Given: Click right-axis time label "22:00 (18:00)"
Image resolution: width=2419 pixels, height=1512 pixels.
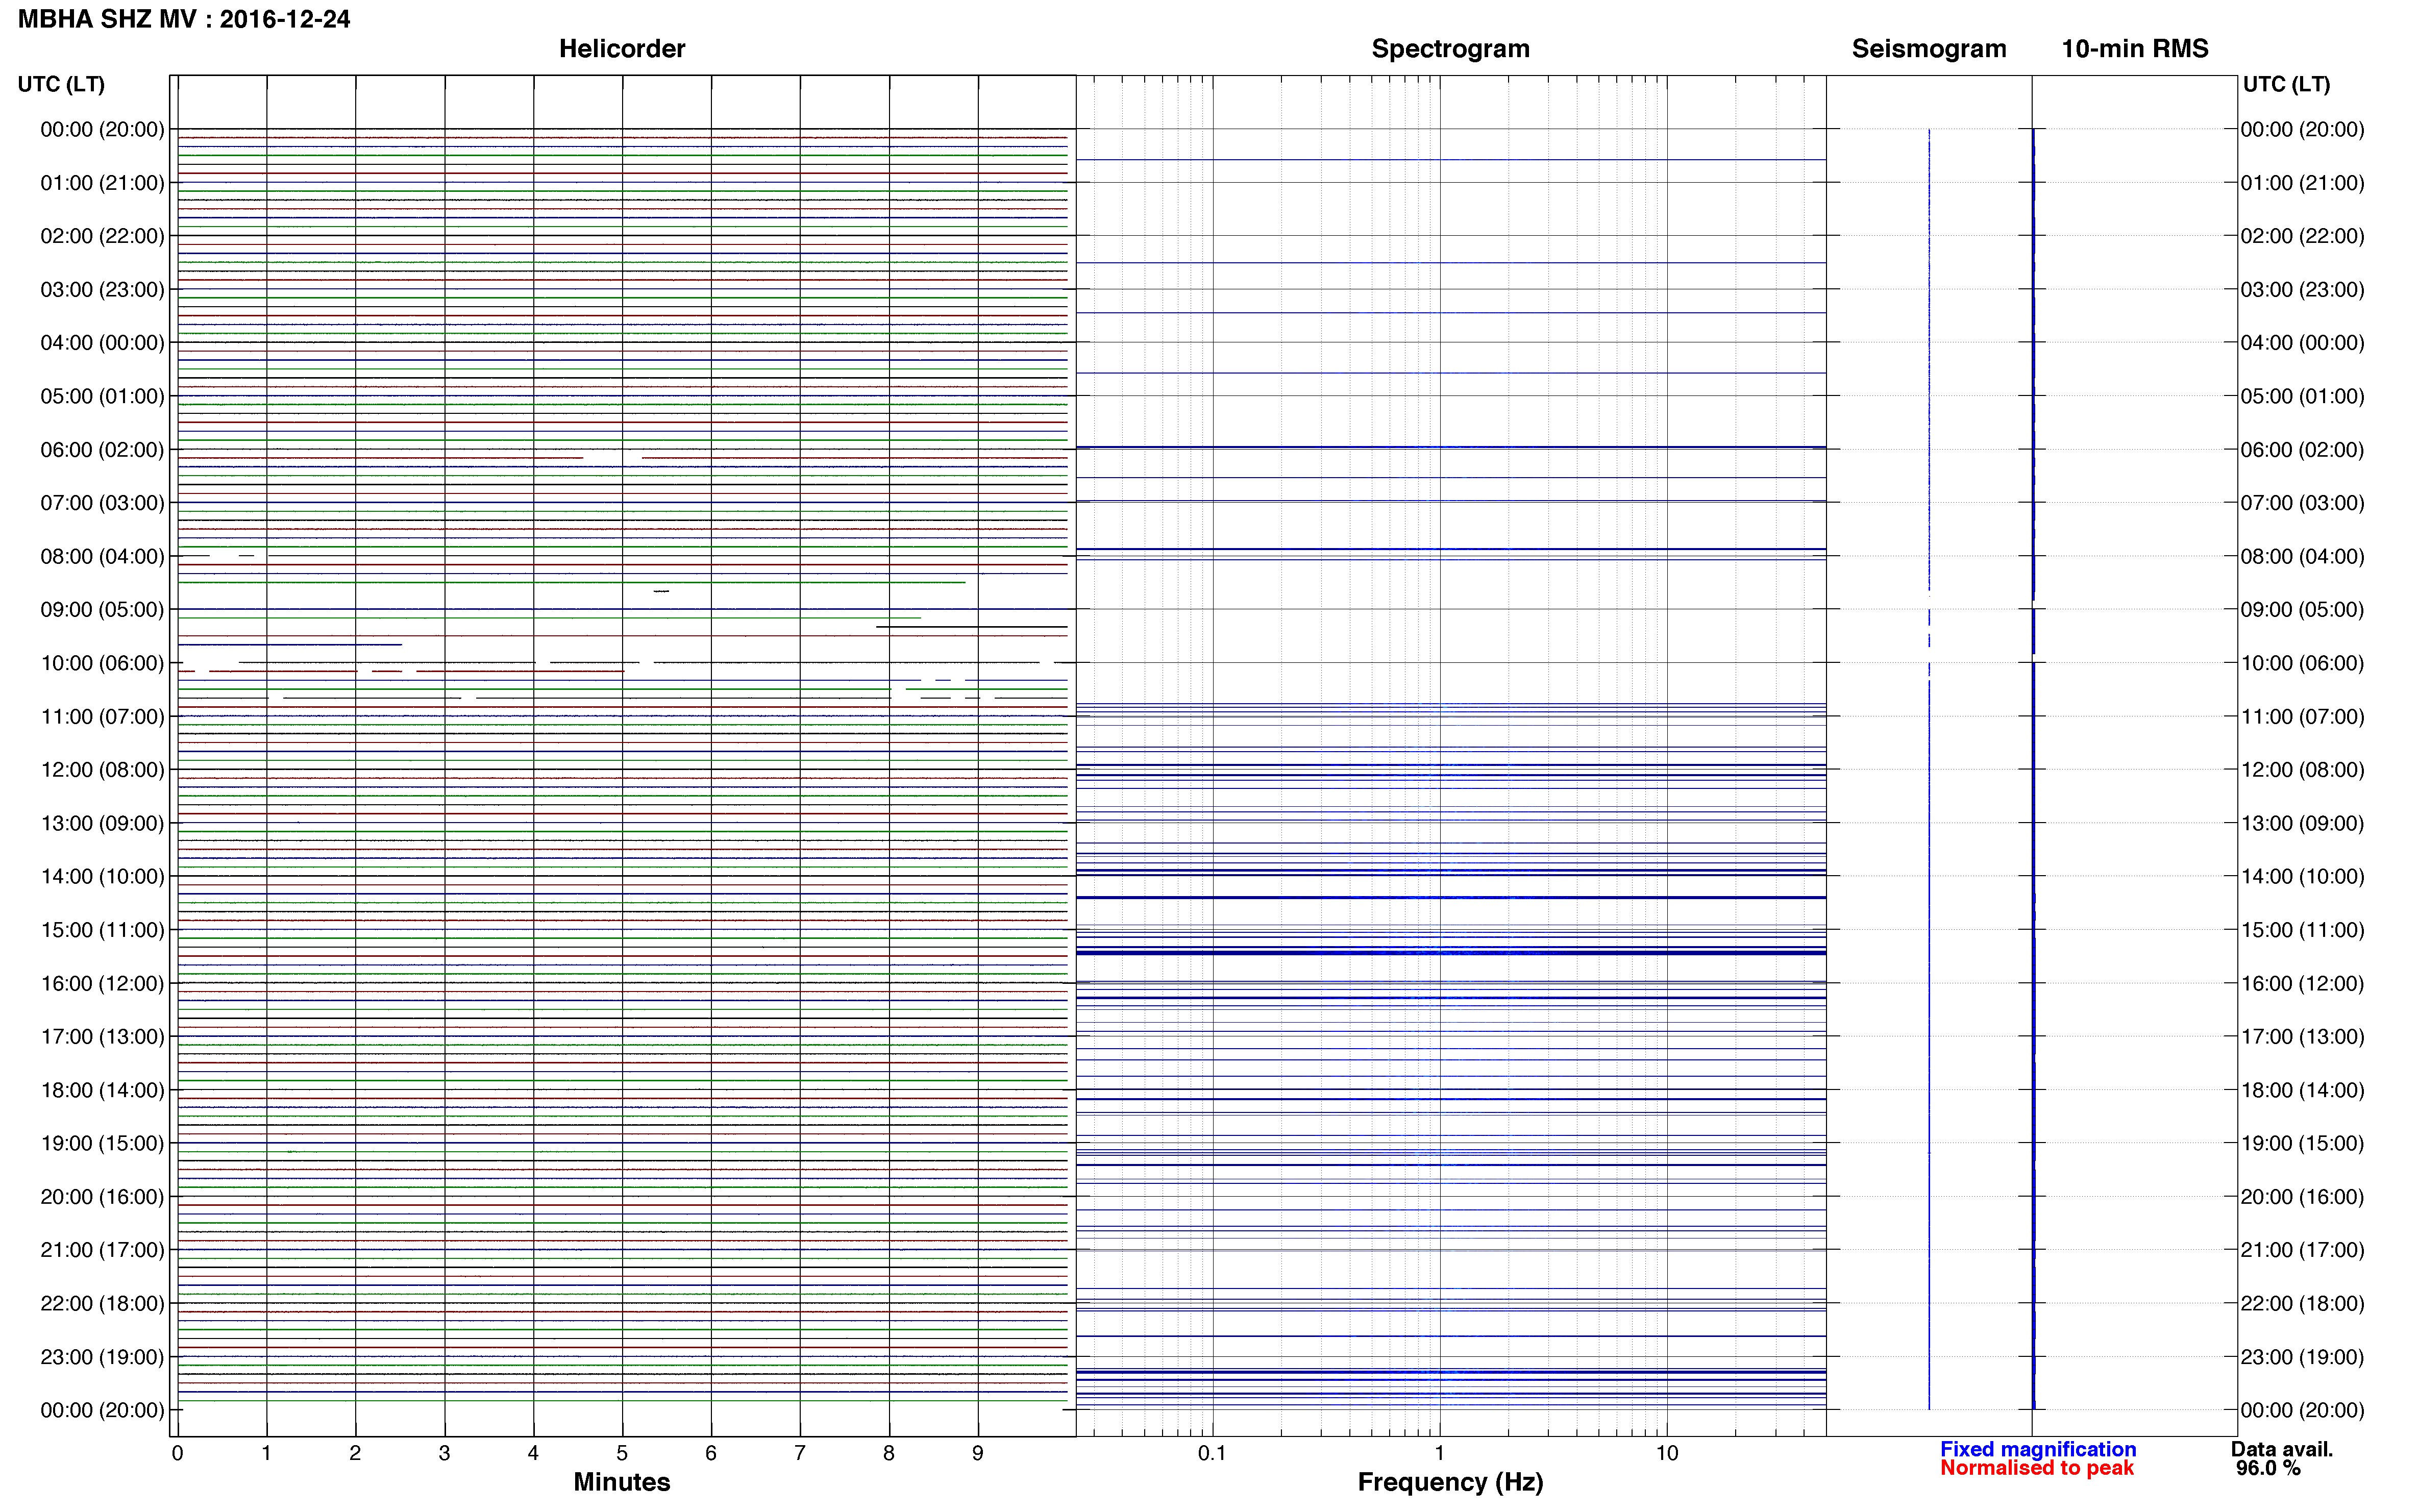Looking at the screenshot, I should [2303, 1304].
